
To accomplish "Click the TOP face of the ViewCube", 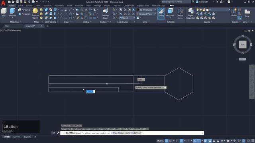I will point(243,44).
